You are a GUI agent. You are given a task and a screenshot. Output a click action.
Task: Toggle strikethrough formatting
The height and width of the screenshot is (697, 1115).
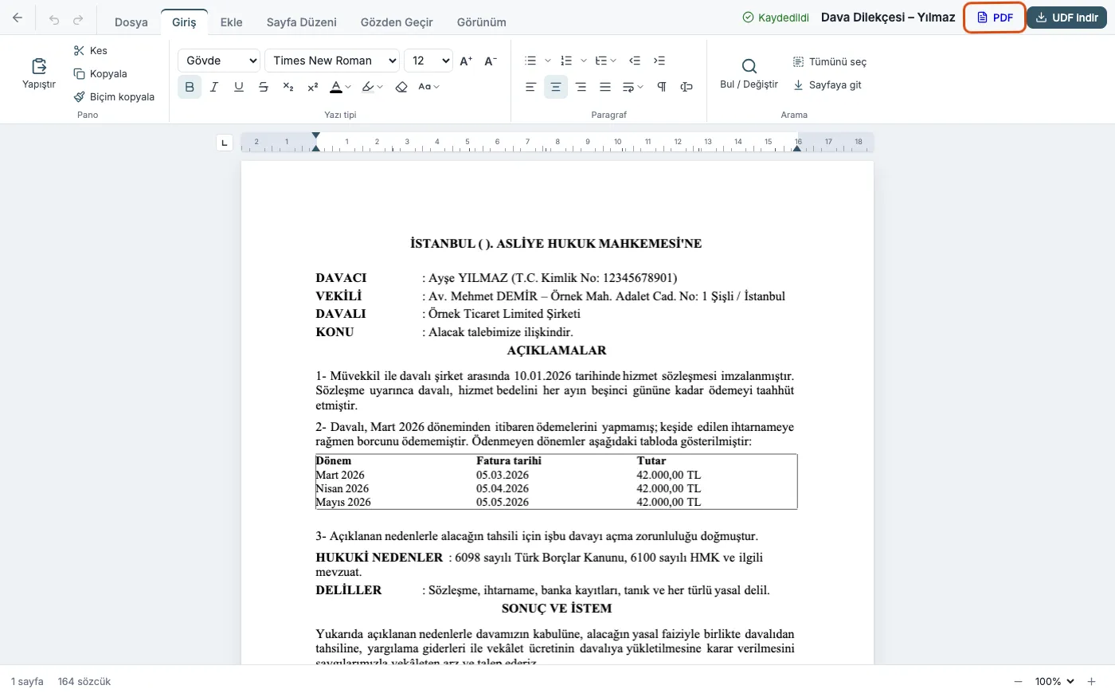264,87
